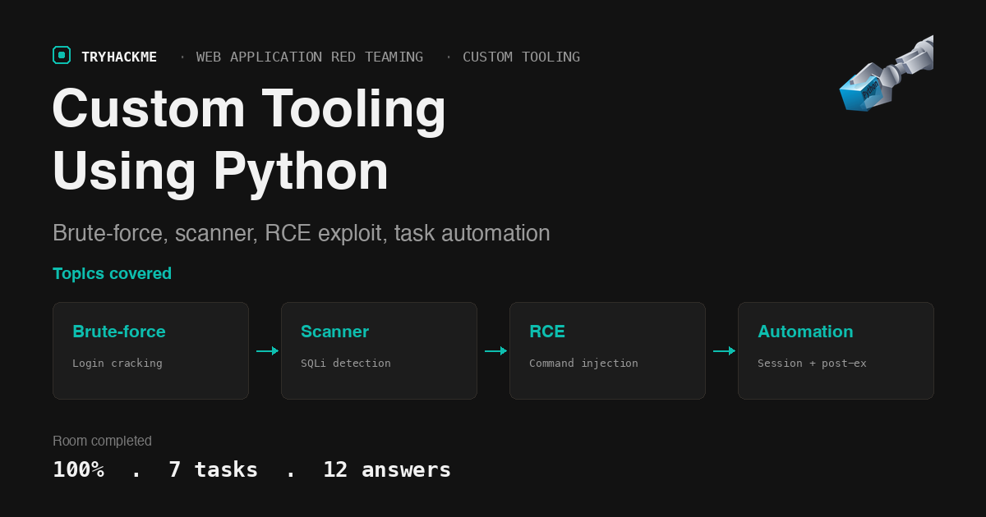This screenshot has height=517, width=986.
Task: Select WEB APPLICATION RED TEAMING breadcrumb
Action: [310, 57]
